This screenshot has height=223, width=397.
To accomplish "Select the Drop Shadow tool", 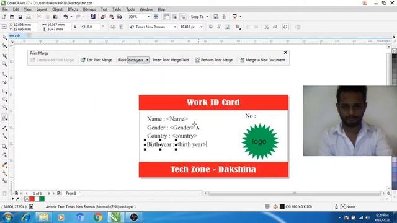I will pyautogui.click(x=4, y=146).
